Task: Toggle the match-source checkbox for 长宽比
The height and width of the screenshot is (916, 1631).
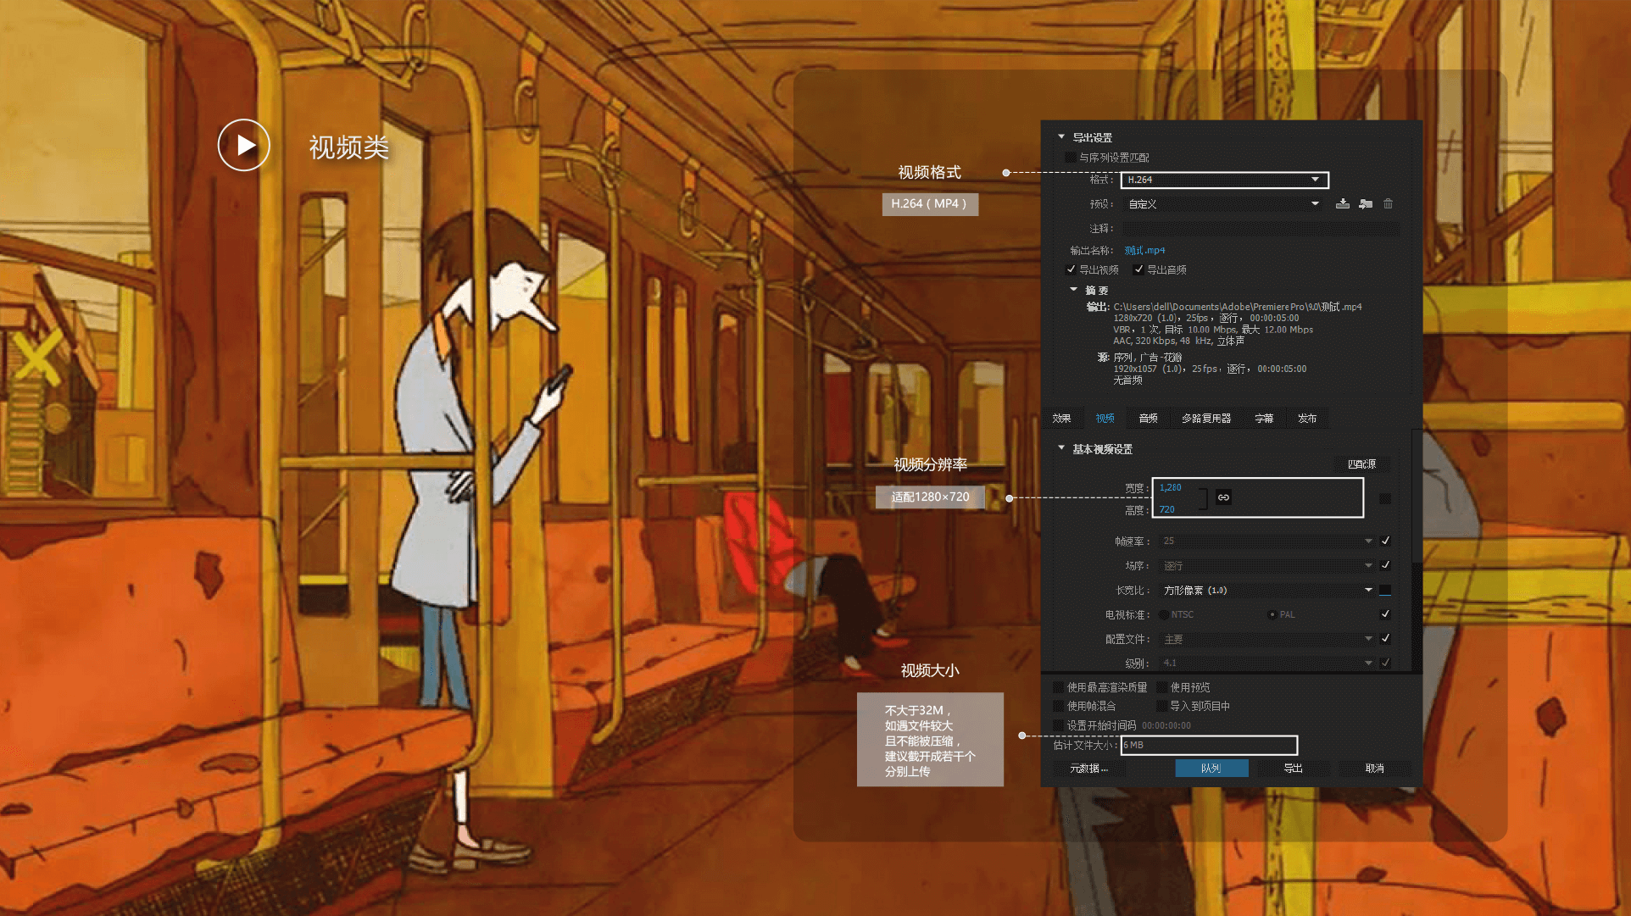Action: 1385,590
